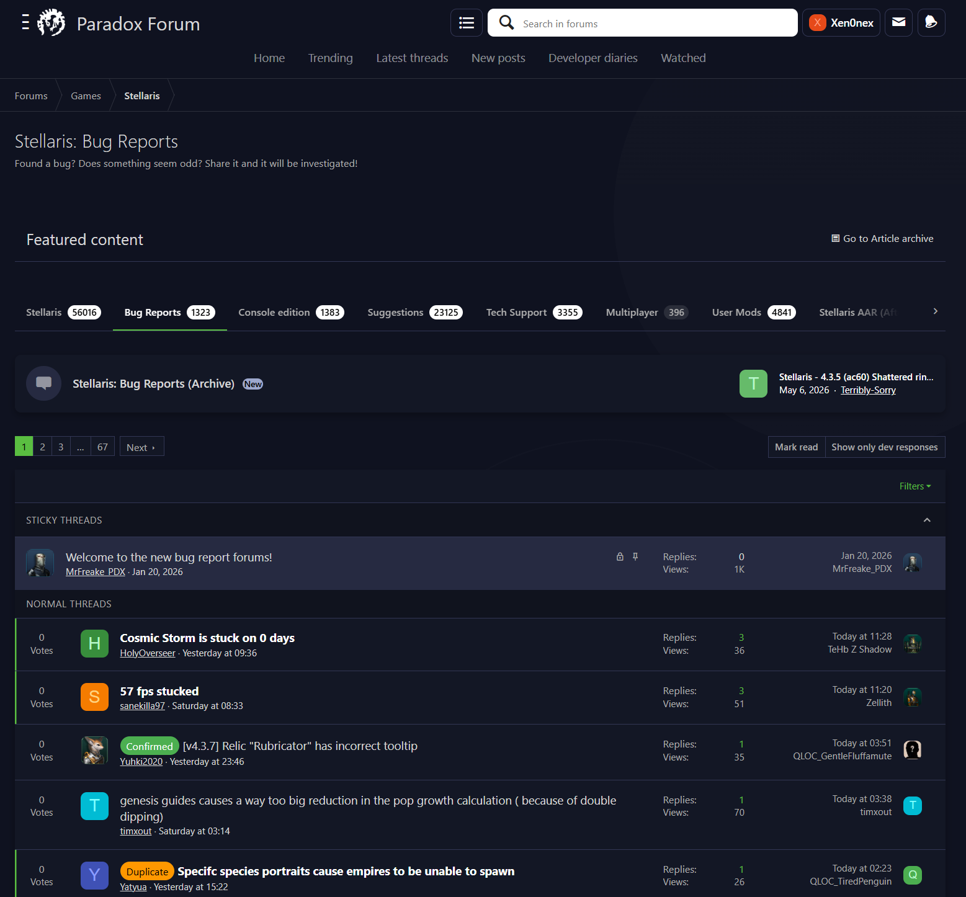
Task: Click the Confirmed label on Rubricator thread
Action: click(150, 746)
